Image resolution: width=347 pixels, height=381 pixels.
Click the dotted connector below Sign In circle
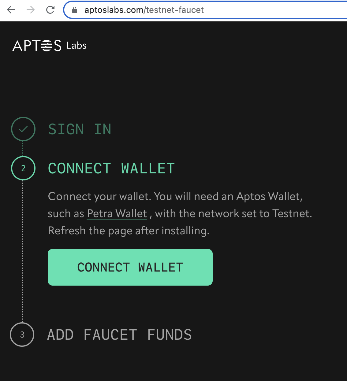[x=23, y=149]
